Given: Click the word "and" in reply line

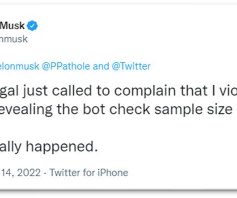Looking at the screenshot, I should (101, 66).
